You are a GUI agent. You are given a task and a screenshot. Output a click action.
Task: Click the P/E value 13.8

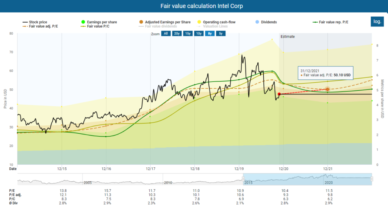tap(63, 191)
